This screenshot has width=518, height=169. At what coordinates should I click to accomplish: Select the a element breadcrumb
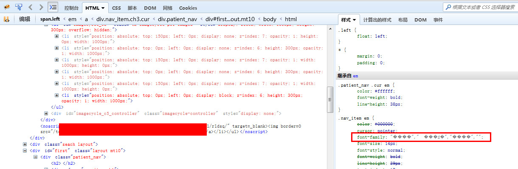86,19
